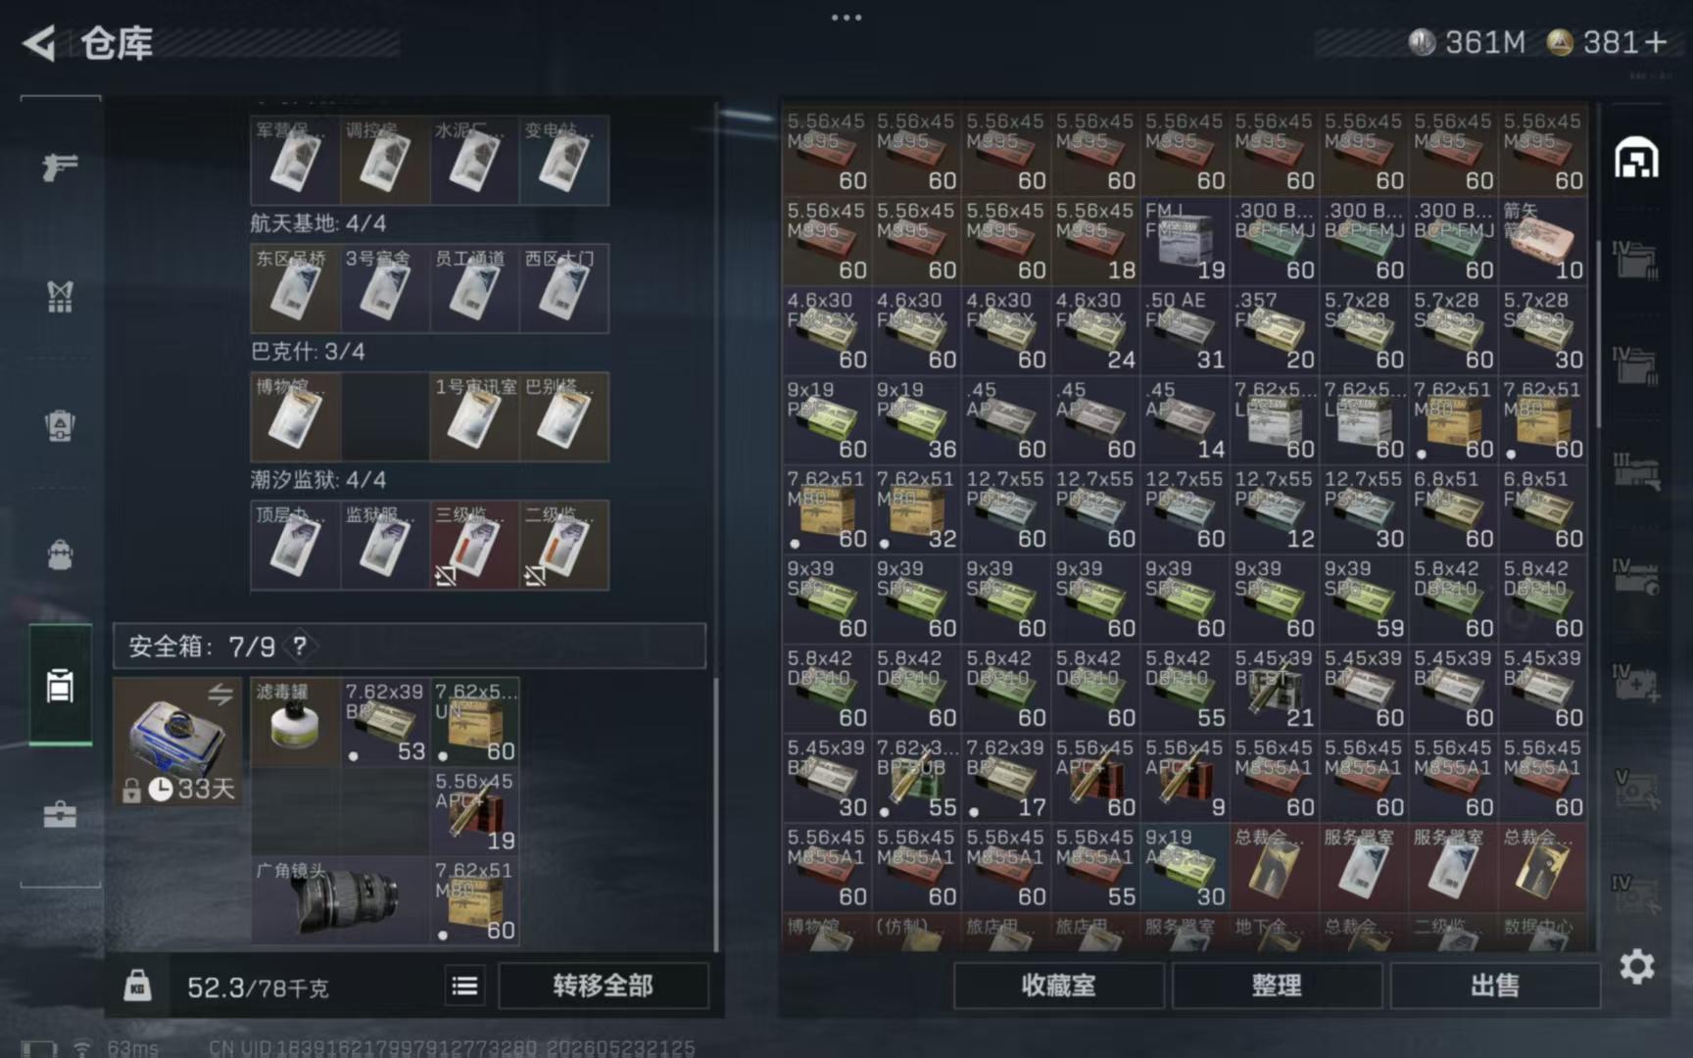The width and height of the screenshot is (1693, 1058).
Task: Select the safe box with 33天 timer
Action: coord(177,742)
